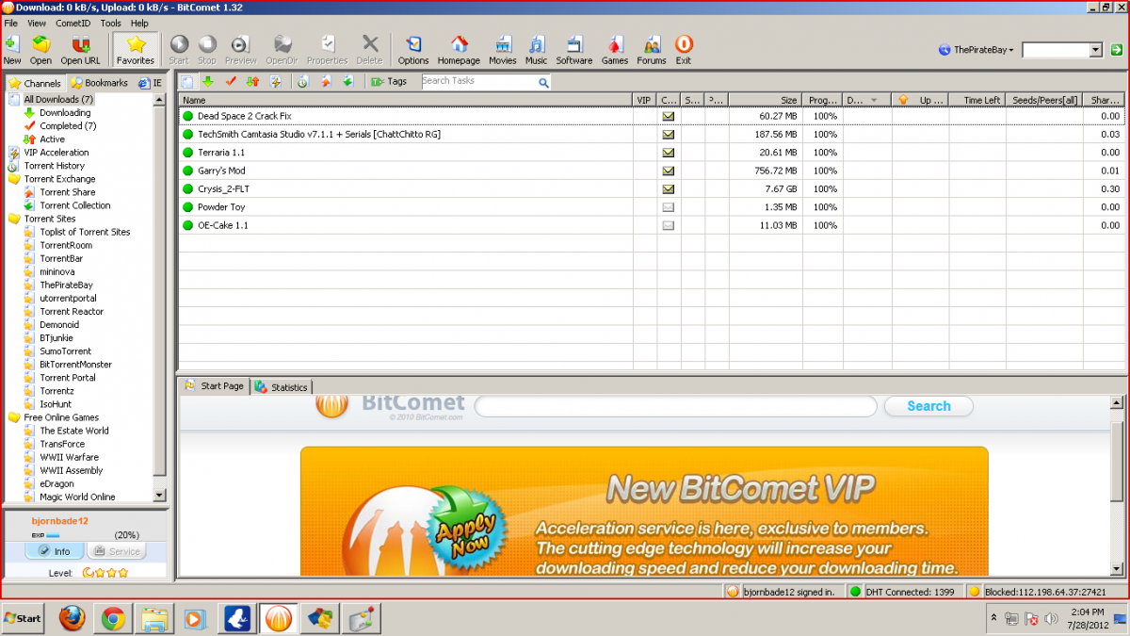Select the Garry's Mod task row
The image size is (1130, 636).
(652, 171)
